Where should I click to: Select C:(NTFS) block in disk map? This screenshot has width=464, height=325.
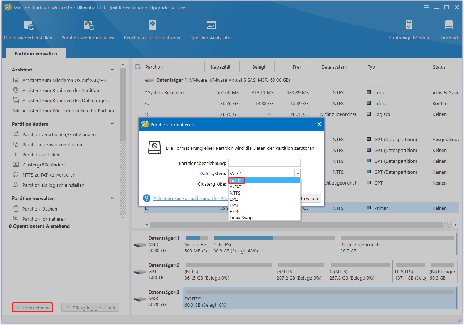274,244
